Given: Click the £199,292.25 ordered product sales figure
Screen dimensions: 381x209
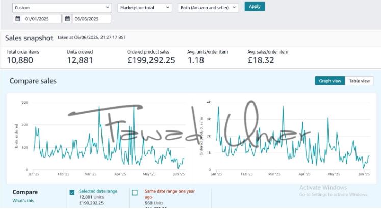Looking at the screenshot, I should pos(151,60).
